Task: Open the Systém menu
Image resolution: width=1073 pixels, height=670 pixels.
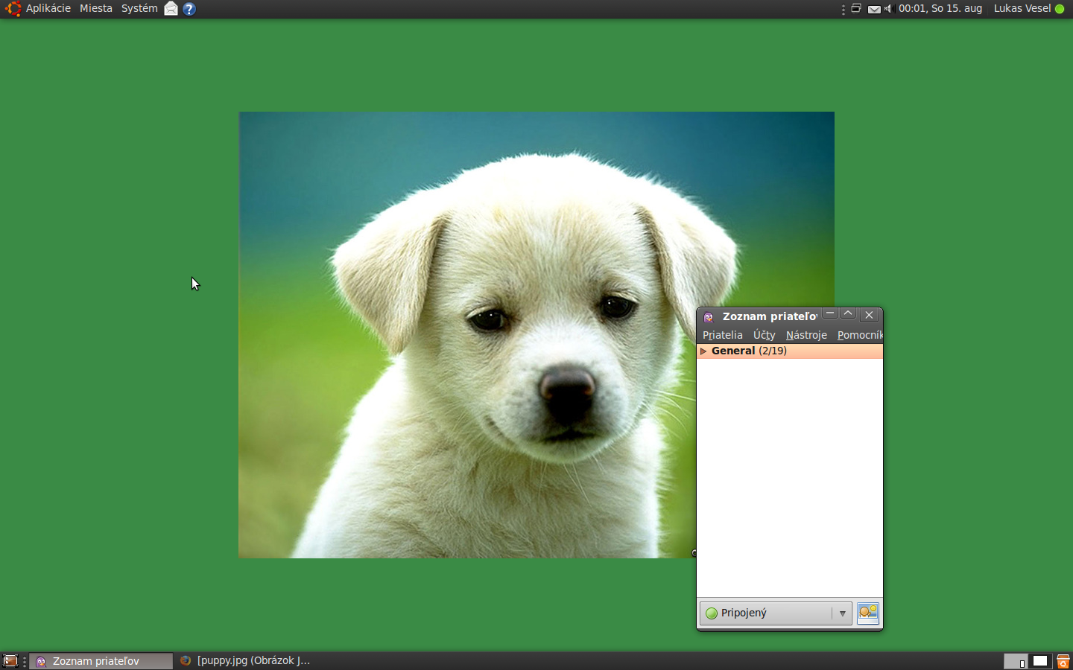Action: 139,9
